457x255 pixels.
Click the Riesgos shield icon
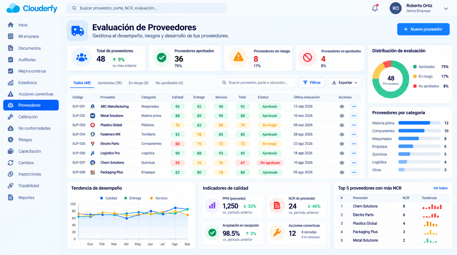11,140
